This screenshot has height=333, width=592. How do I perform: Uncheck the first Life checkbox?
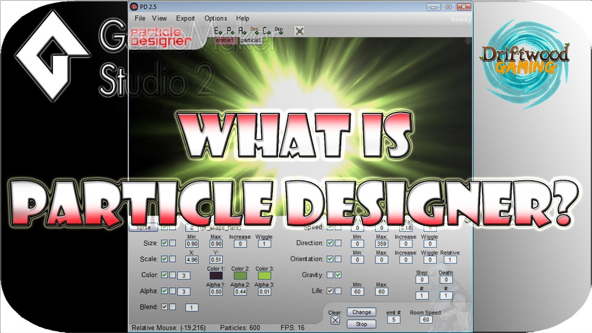click(x=330, y=291)
